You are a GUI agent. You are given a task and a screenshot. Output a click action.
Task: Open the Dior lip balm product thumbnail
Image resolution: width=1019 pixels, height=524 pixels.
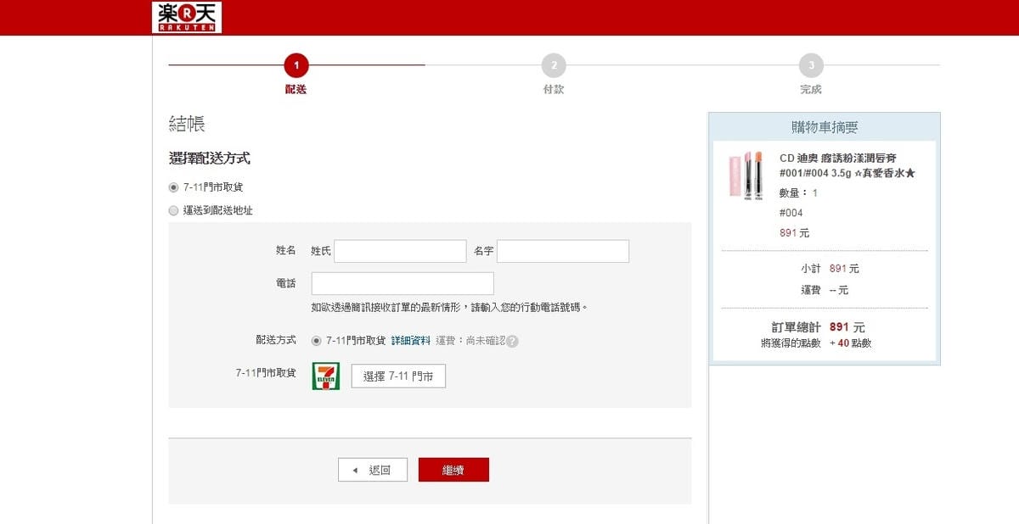(x=746, y=176)
